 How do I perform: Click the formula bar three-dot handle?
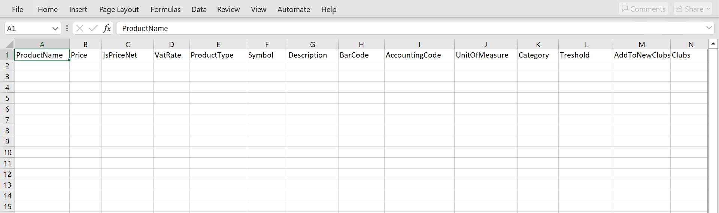tap(67, 28)
